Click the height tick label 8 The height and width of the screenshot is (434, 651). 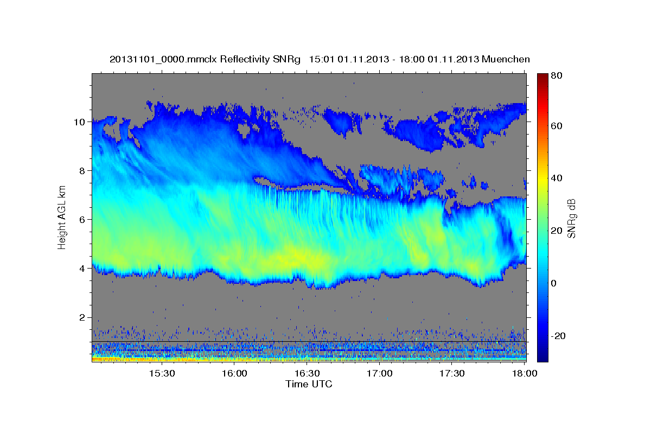(x=82, y=171)
